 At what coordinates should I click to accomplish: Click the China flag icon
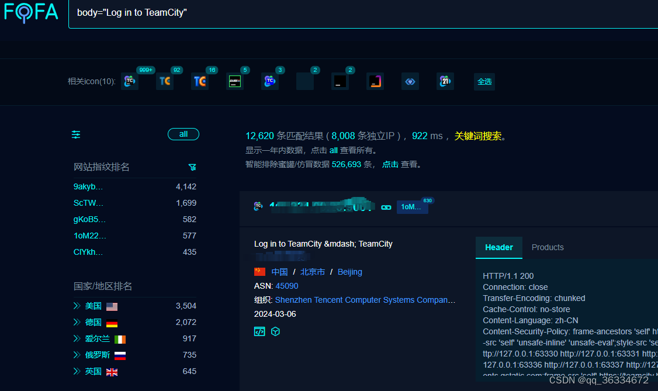click(260, 272)
